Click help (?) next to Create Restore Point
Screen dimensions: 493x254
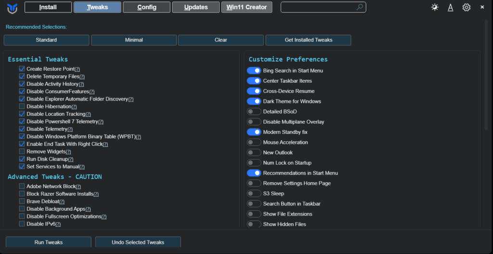[78, 69]
